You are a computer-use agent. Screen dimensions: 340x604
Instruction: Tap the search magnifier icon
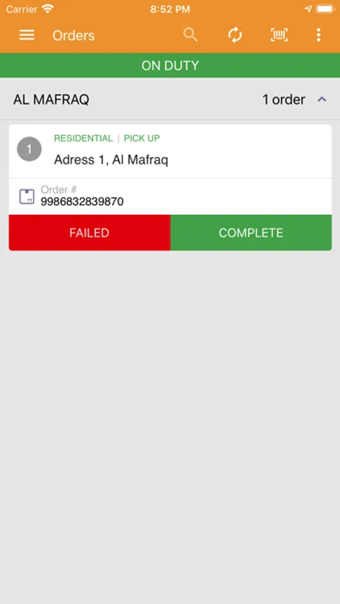coord(190,35)
